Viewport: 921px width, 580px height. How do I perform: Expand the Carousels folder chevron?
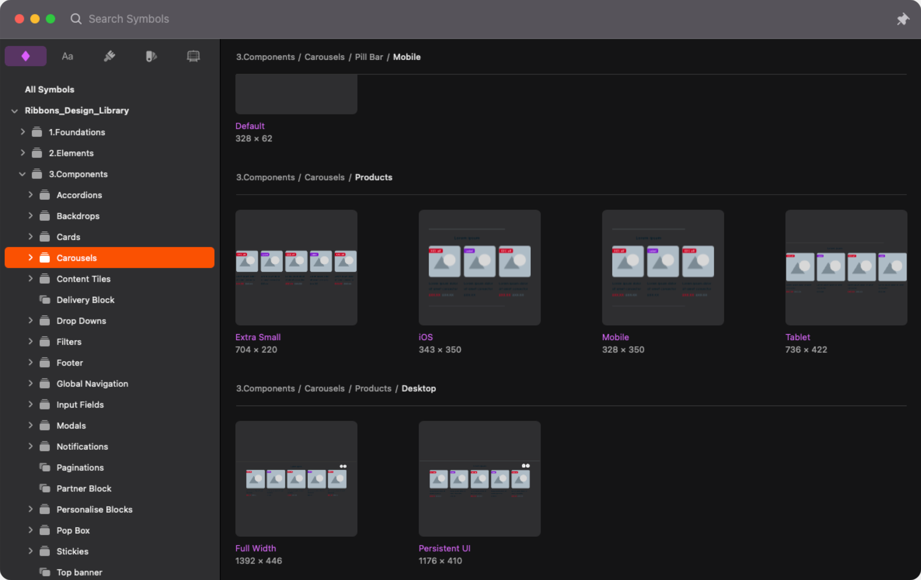tap(30, 258)
